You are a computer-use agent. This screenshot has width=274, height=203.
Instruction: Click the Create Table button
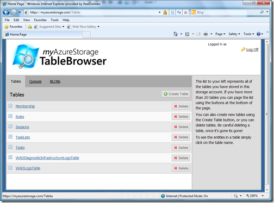click(x=176, y=94)
